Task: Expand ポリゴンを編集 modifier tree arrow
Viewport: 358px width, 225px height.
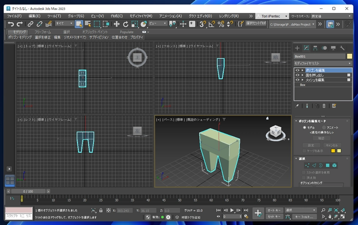Action: [303, 71]
